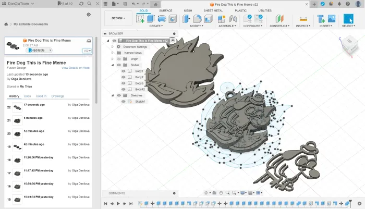Screen dimensions: 365x209
Task: Open the CREATE dropdown menu
Action: click(156, 26)
